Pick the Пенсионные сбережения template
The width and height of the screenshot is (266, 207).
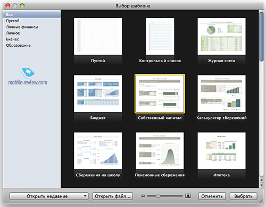tap(160, 151)
